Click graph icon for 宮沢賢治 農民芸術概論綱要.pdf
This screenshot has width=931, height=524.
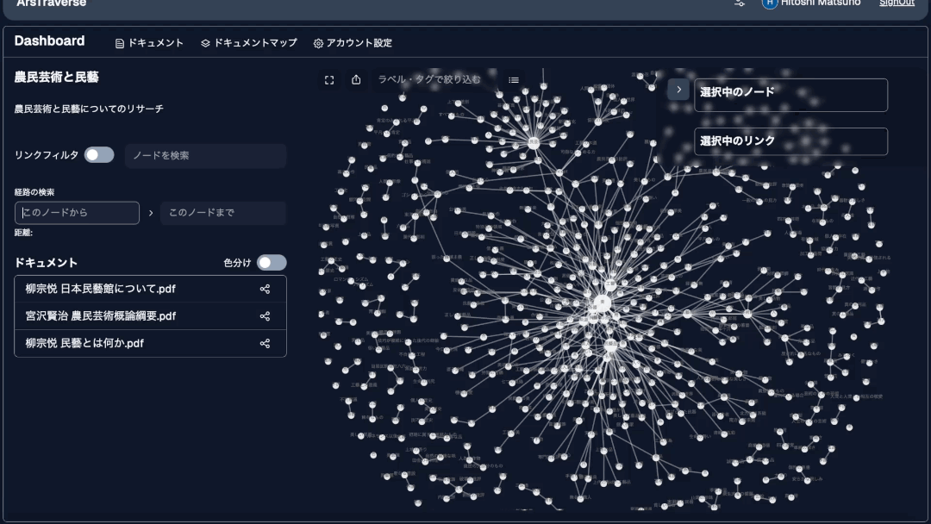pos(265,316)
